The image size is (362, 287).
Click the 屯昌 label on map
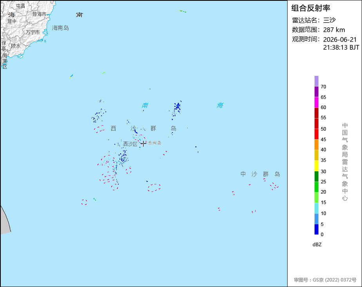pyautogui.click(x=20, y=6)
